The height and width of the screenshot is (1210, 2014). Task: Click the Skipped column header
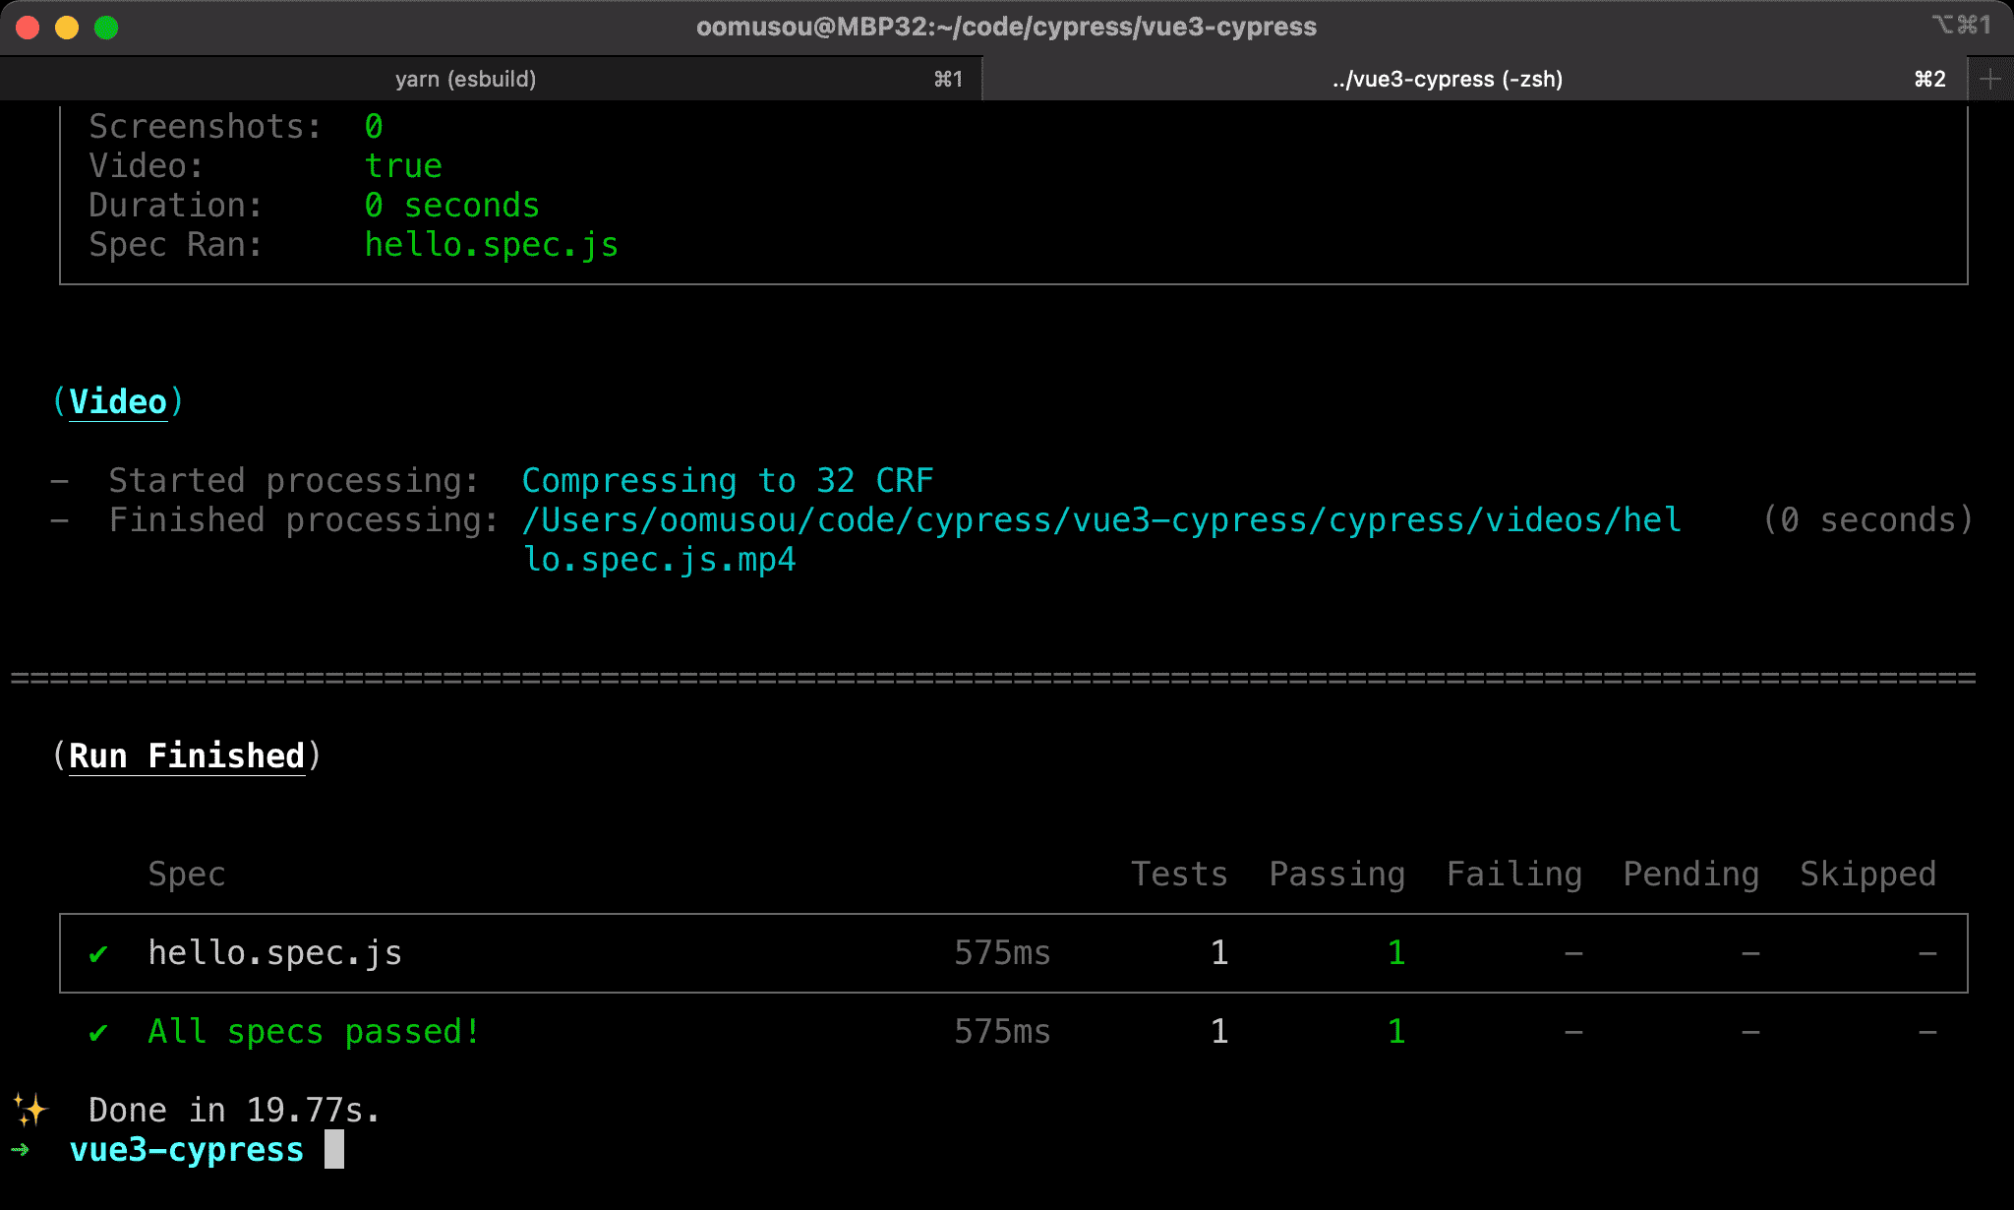[1868, 874]
